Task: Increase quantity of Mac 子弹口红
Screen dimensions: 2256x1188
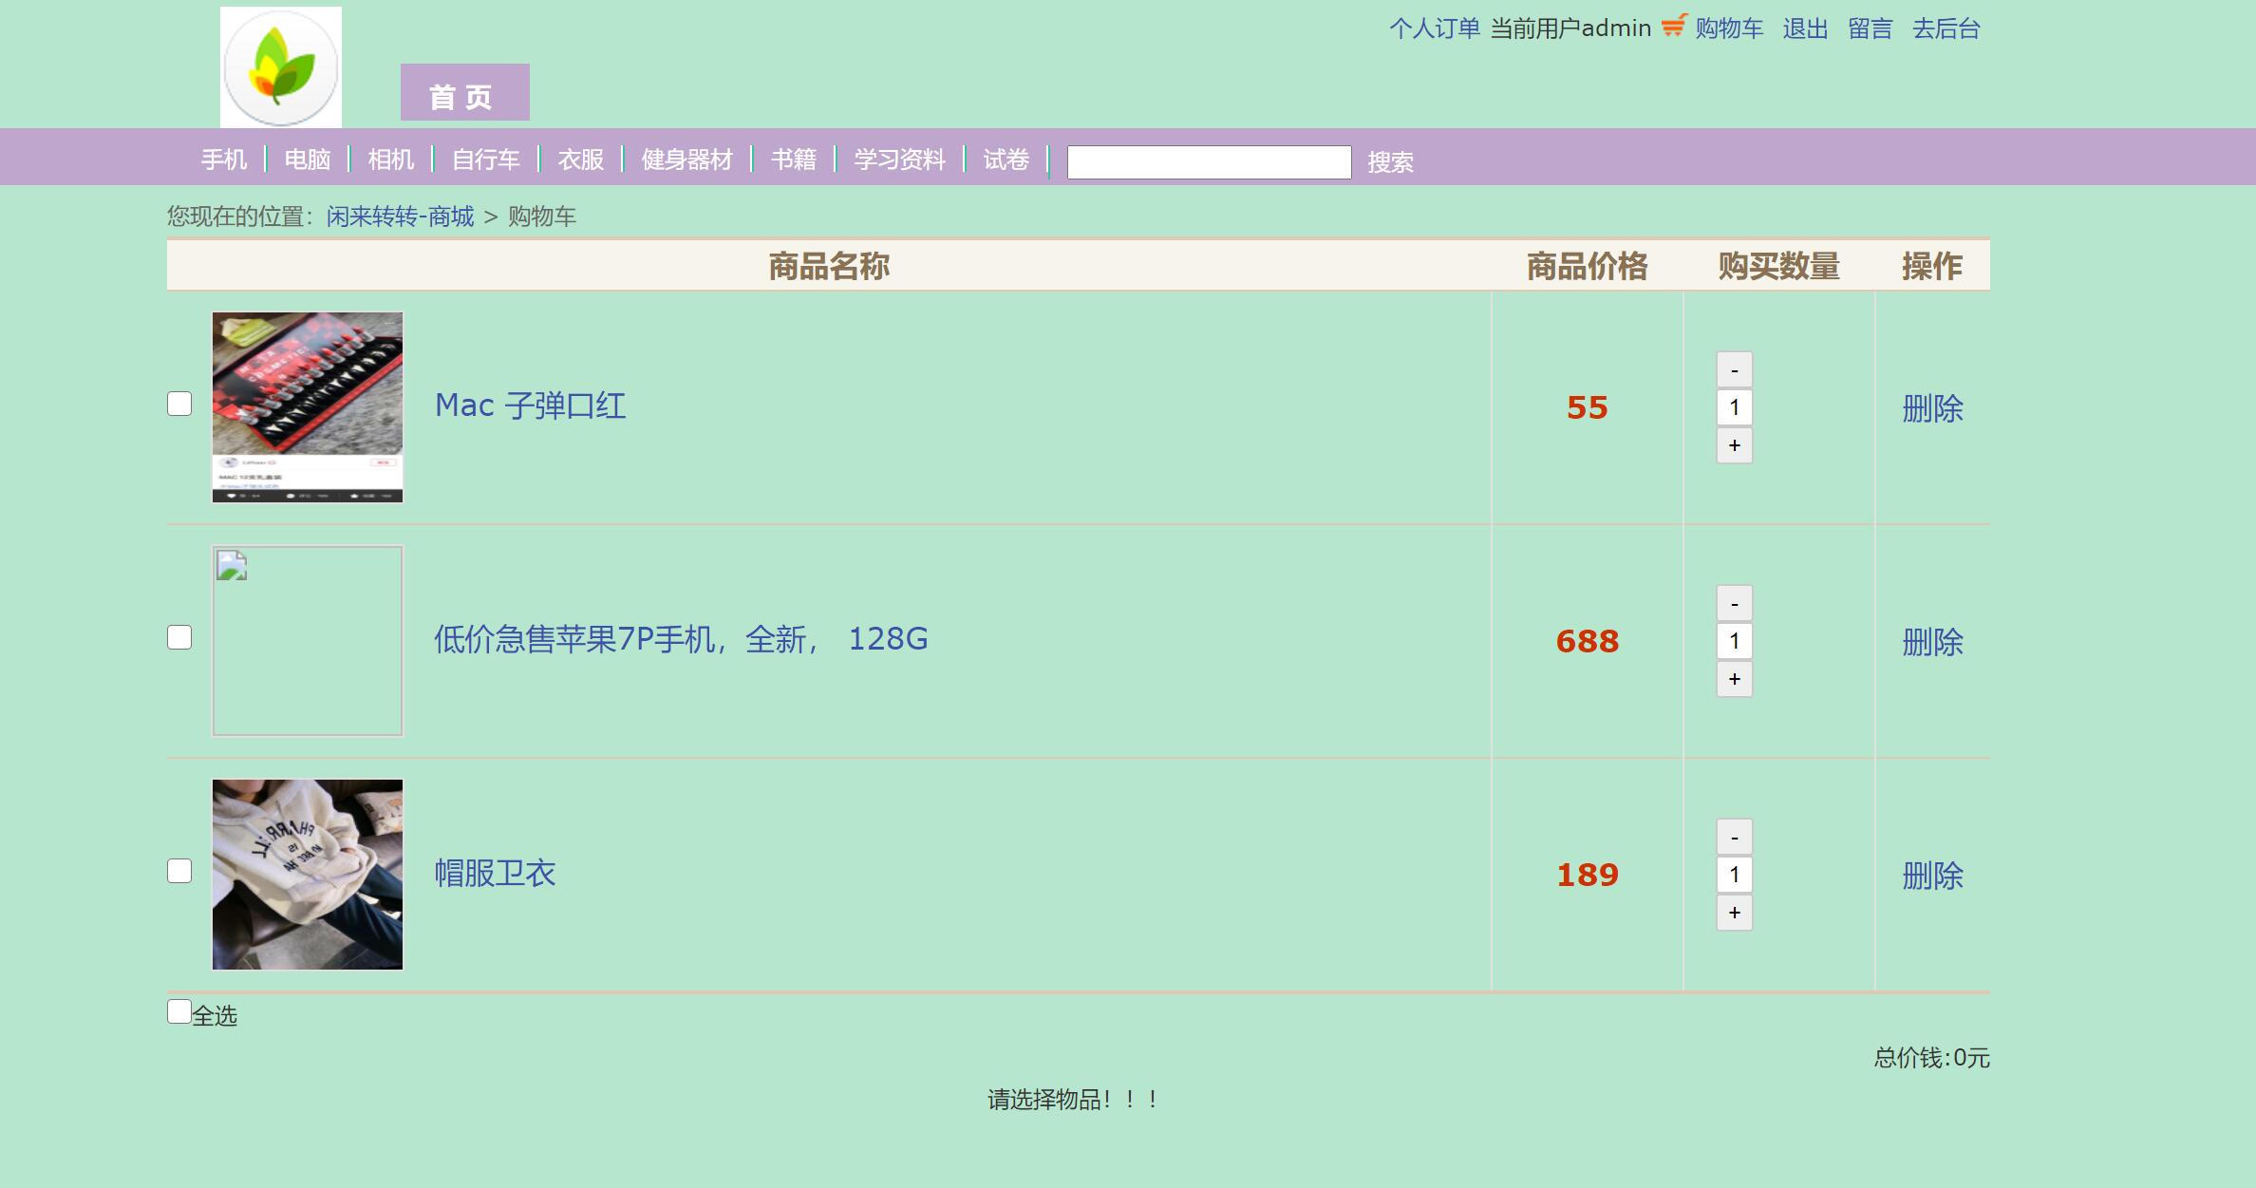Action: 1734,445
